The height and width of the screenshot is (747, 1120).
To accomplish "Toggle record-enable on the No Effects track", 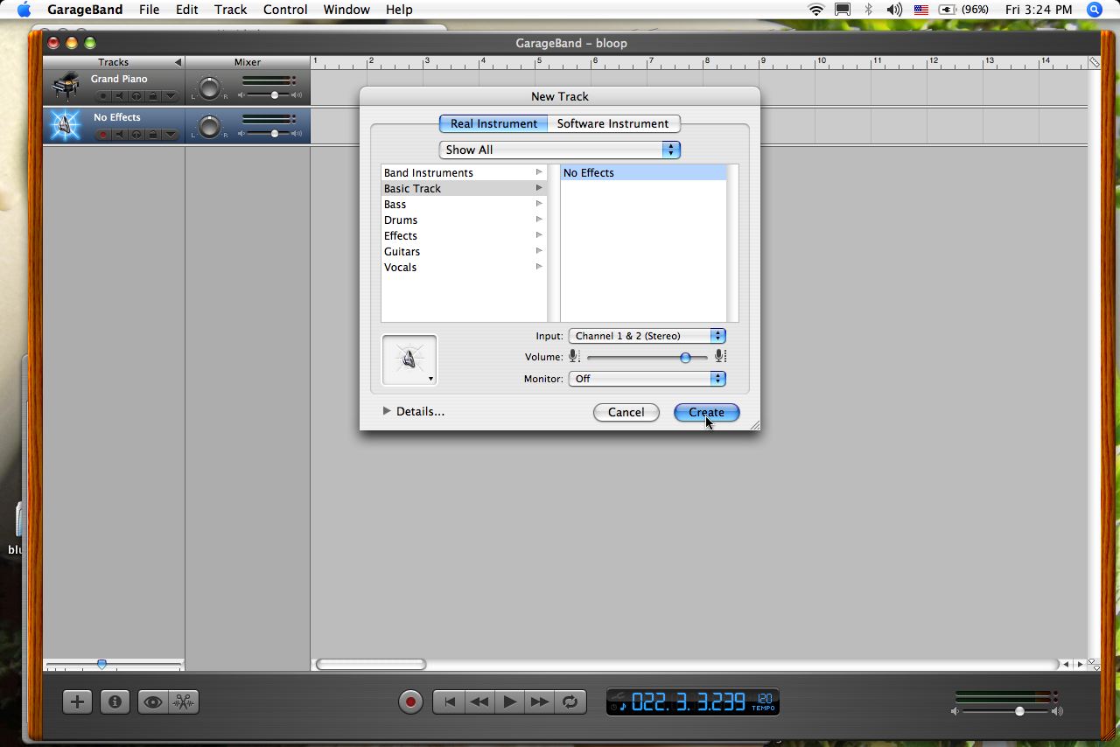I will pos(103,135).
